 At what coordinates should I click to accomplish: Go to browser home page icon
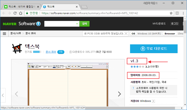[21, 13]
